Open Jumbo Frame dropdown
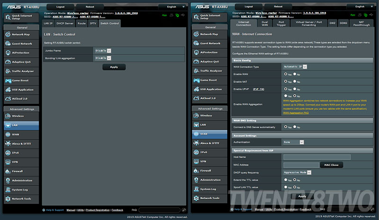The width and height of the screenshot is (379, 220). [103, 51]
